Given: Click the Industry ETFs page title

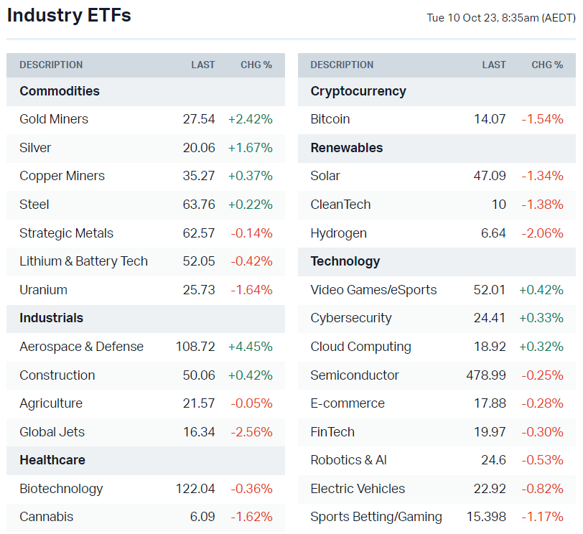Looking at the screenshot, I should [x=69, y=15].
